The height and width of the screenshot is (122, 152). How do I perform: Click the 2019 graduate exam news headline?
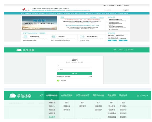(x=82, y=26)
